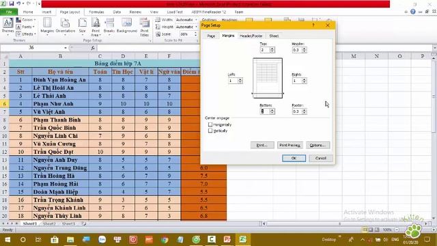Click the zoom out minus button

pyautogui.click(x=397, y=230)
